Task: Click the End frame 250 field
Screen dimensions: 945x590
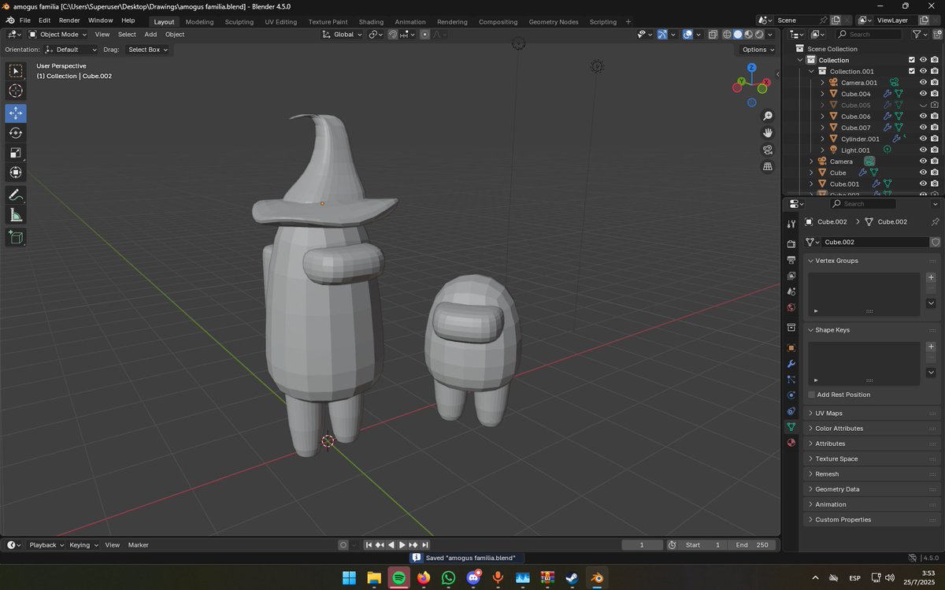Action: tap(752, 545)
